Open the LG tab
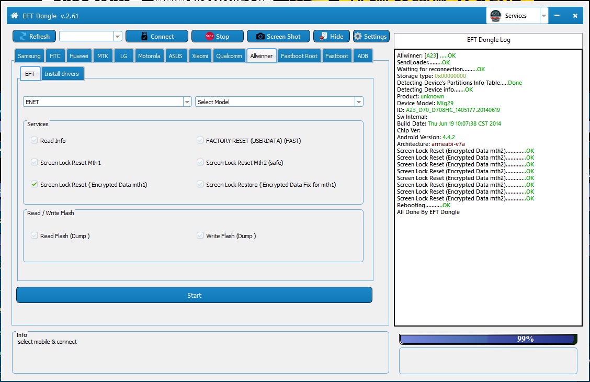Screen dimensions: 590x382 pos(123,55)
